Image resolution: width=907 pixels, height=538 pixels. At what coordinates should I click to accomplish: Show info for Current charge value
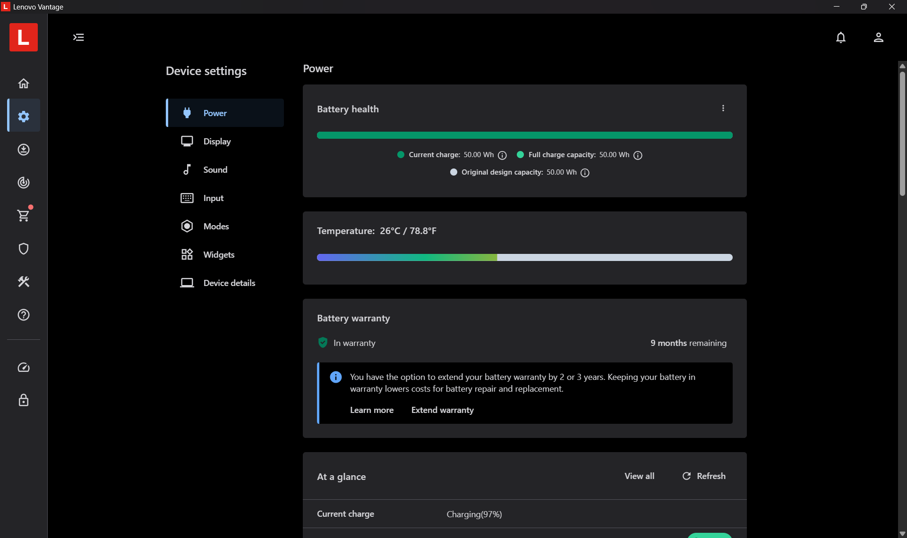(503, 155)
